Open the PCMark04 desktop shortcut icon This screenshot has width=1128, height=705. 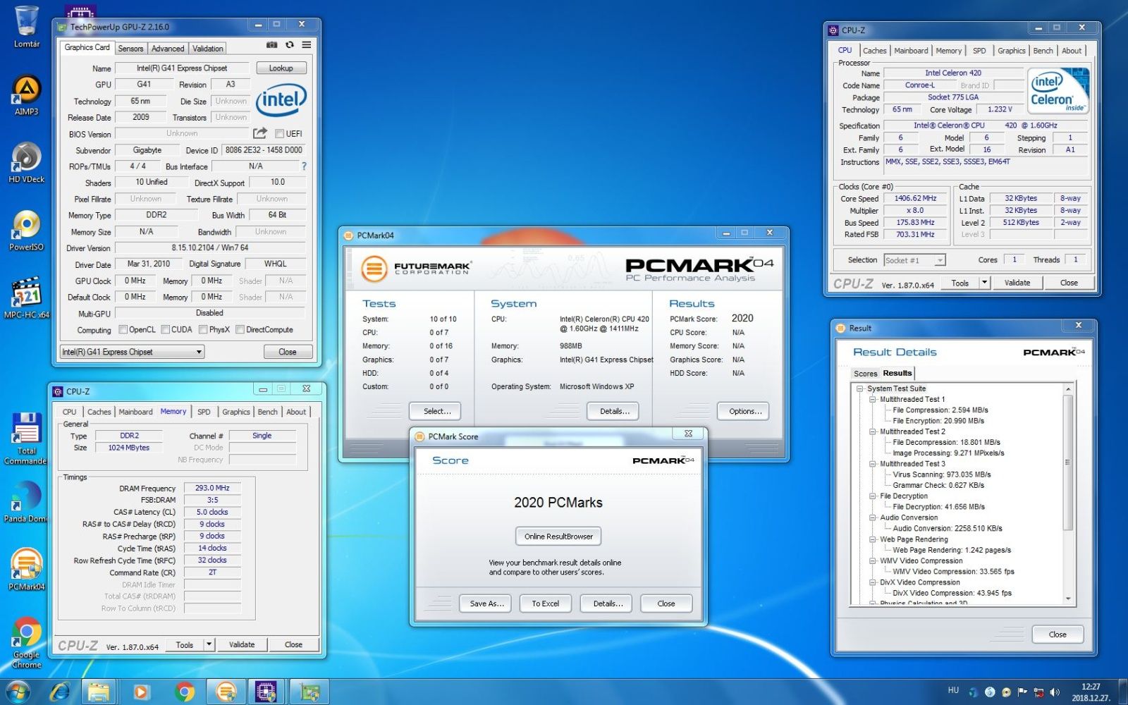click(27, 570)
